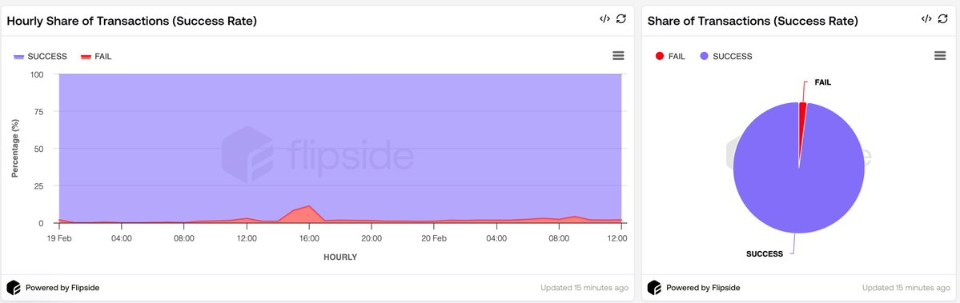The image size is (960, 303).
Task: Open Powered by Flipside link under pie chart
Action: pyautogui.click(x=704, y=287)
